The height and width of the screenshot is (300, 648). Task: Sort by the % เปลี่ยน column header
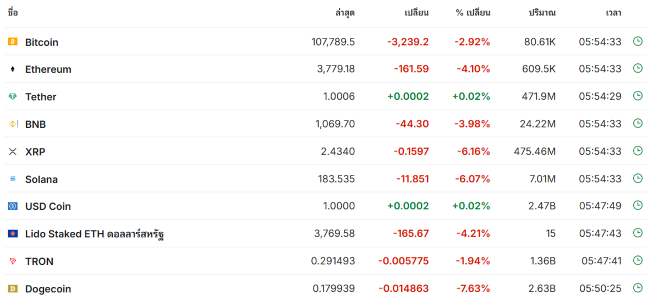click(x=473, y=13)
